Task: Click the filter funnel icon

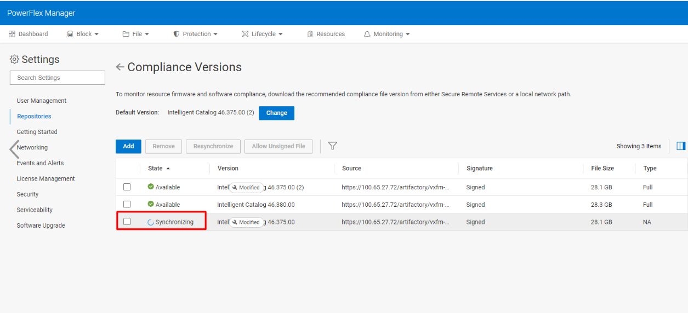Action: click(x=332, y=146)
